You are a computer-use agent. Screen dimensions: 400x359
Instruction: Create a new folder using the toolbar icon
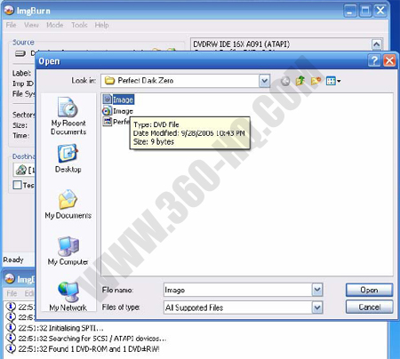coord(316,81)
